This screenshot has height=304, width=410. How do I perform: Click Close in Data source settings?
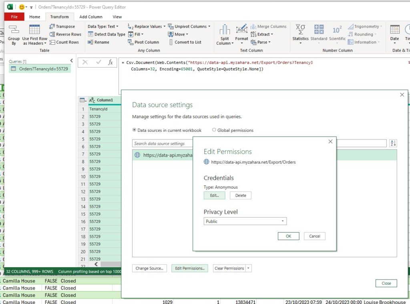tap(386, 283)
